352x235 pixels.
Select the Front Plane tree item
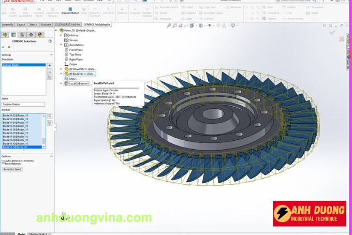76,50
